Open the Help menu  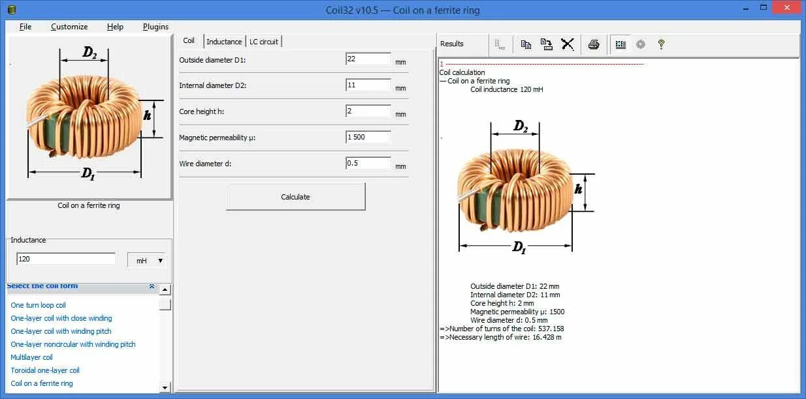point(116,27)
